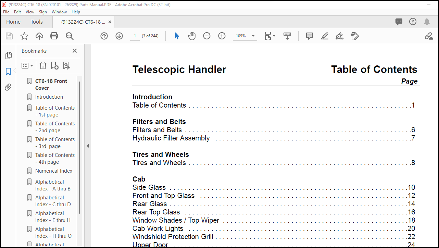Viewport: 439px width, 248px height.
Task: Open the CT6-18 Front Cover bookmark
Action: (51, 84)
